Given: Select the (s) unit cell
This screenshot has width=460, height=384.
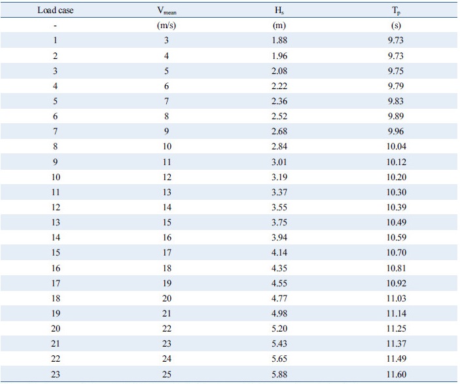Looking at the screenshot, I should 395,26.
